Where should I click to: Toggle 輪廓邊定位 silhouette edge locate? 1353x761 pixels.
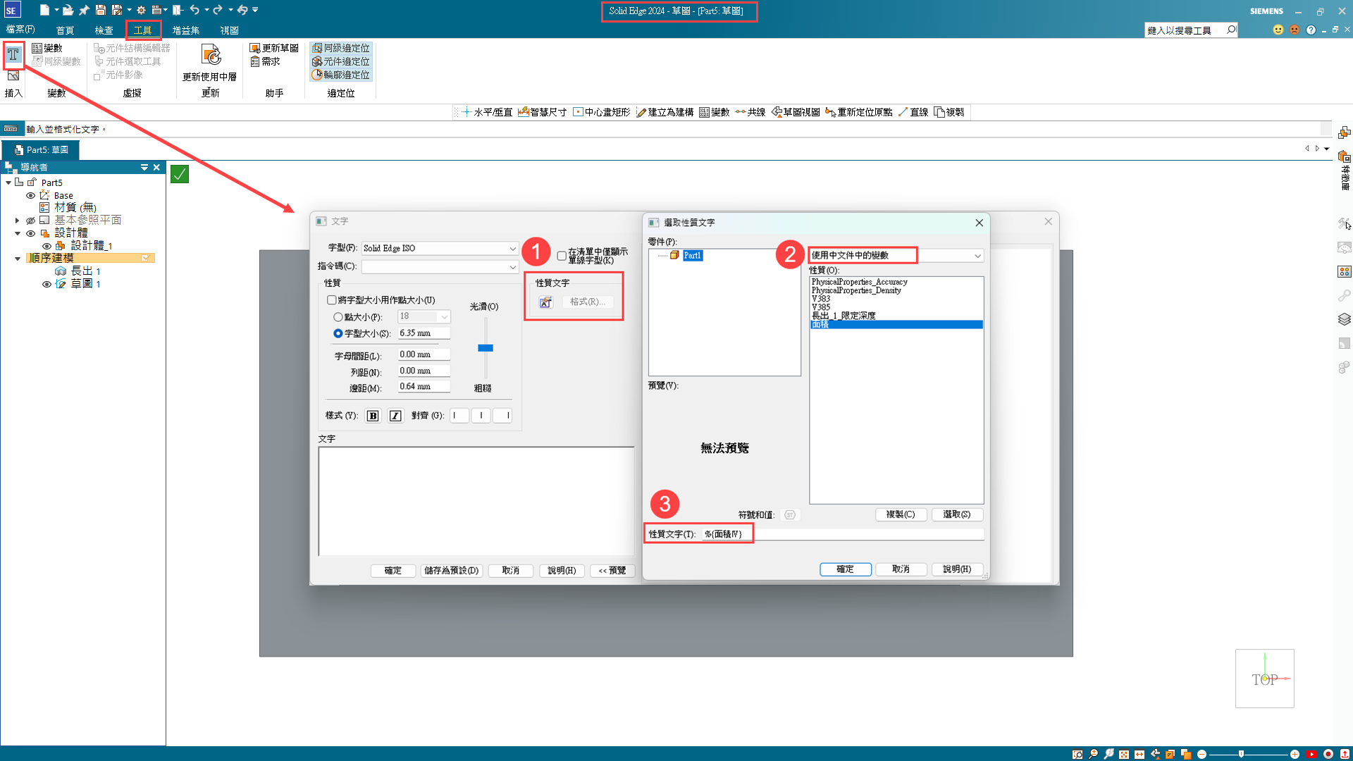tap(341, 75)
